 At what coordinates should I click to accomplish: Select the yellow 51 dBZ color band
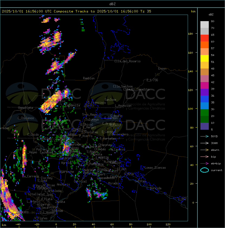coord(204,58)
